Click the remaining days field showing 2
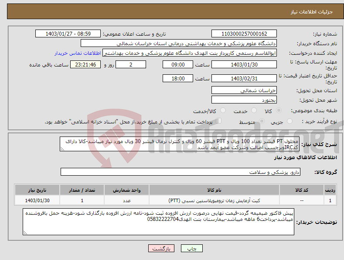Viewport: 344px width, 260px height. [x=131, y=64]
